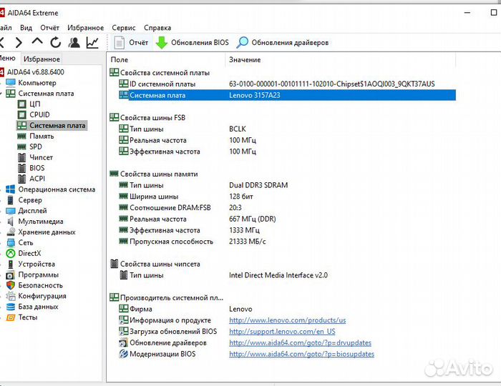
Task: Open the Сервис menu
Action: (x=124, y=28)
